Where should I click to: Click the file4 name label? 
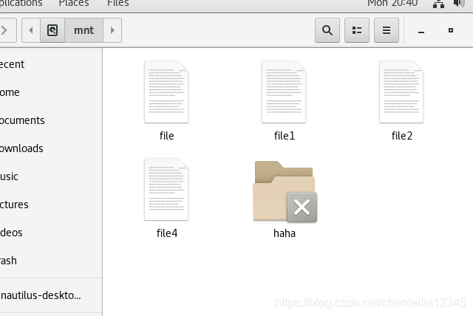167,233
